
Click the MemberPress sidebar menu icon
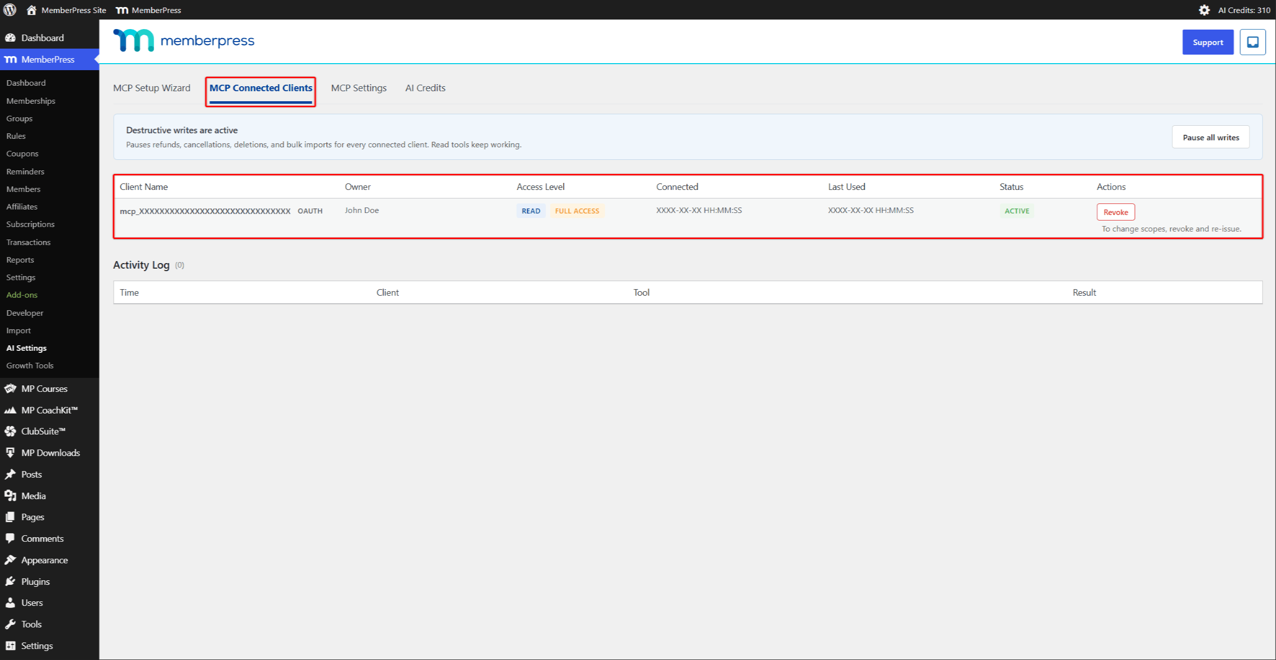click(x=11, y=59)
